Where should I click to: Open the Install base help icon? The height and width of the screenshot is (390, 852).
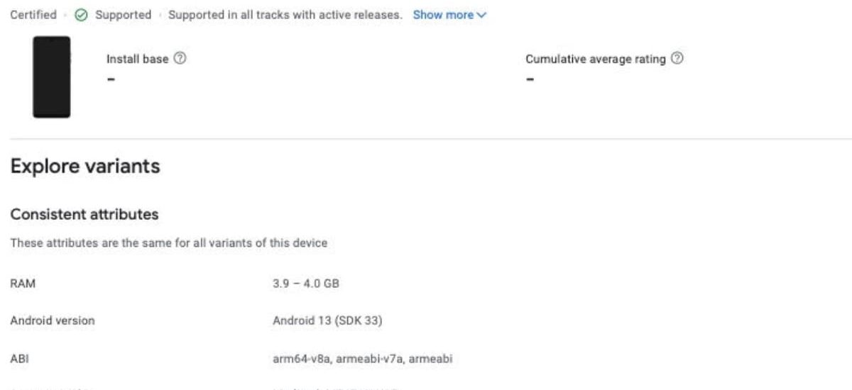(180, 60)
